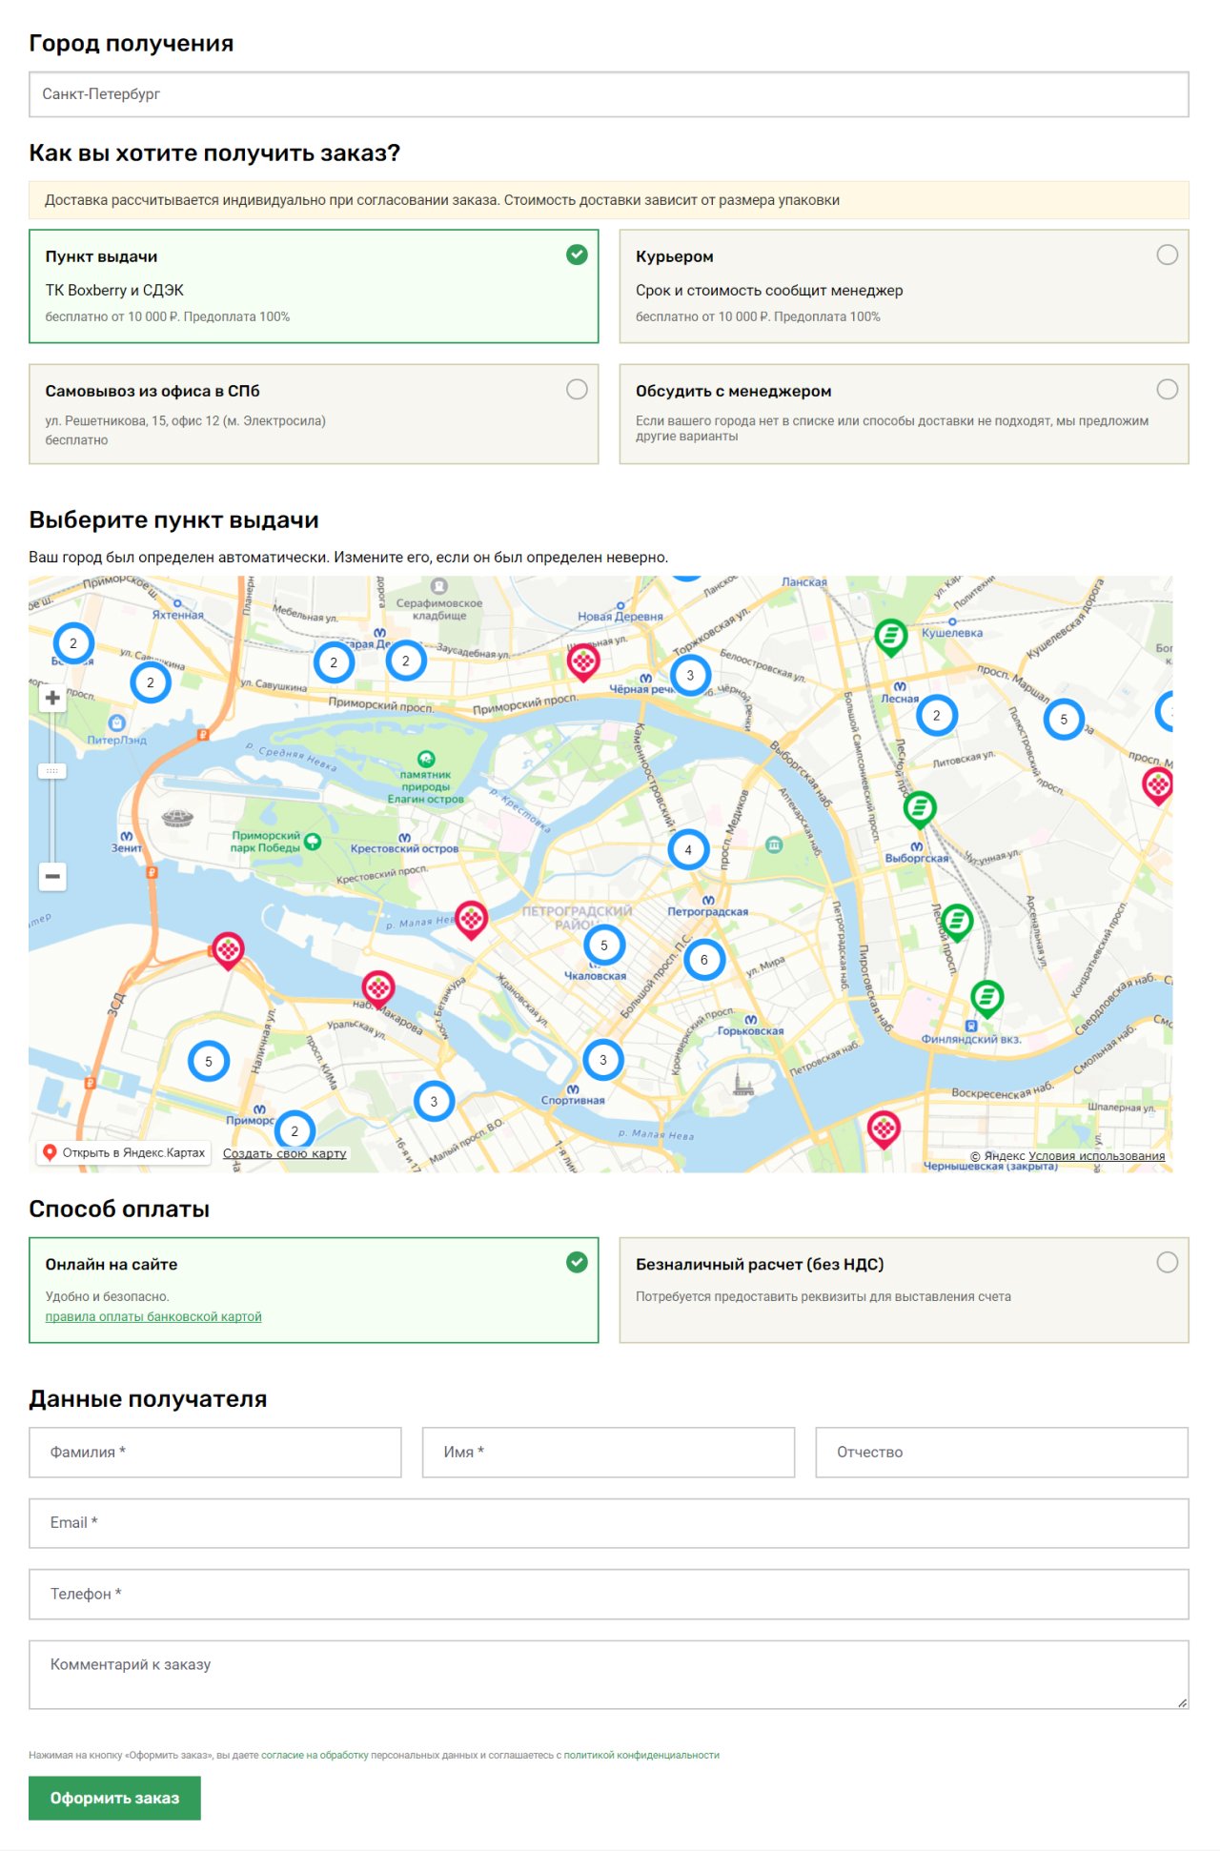Choose Обсудить с менеджером delivery option
Screen dimensions: 1220x1851
pos(904,414)
